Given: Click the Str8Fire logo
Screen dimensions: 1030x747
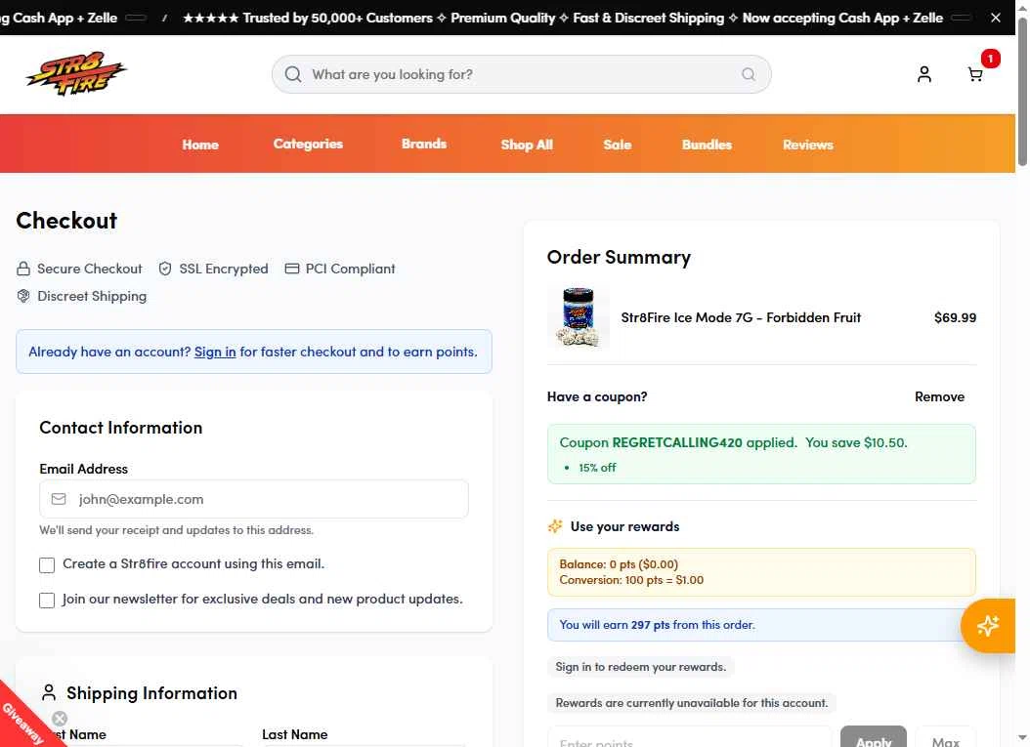Looking at the screenshot, I should 76,73.
